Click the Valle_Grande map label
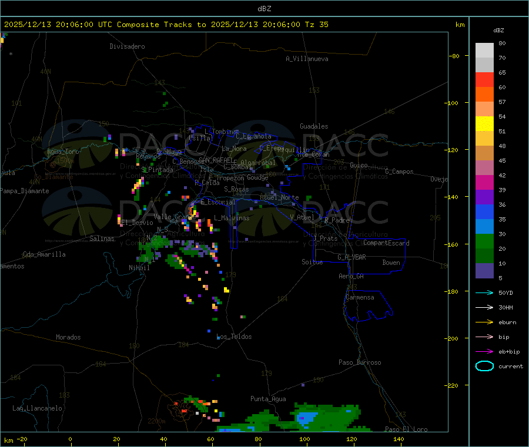Viewport: 529px width, 447px height. tap(175, 216)
